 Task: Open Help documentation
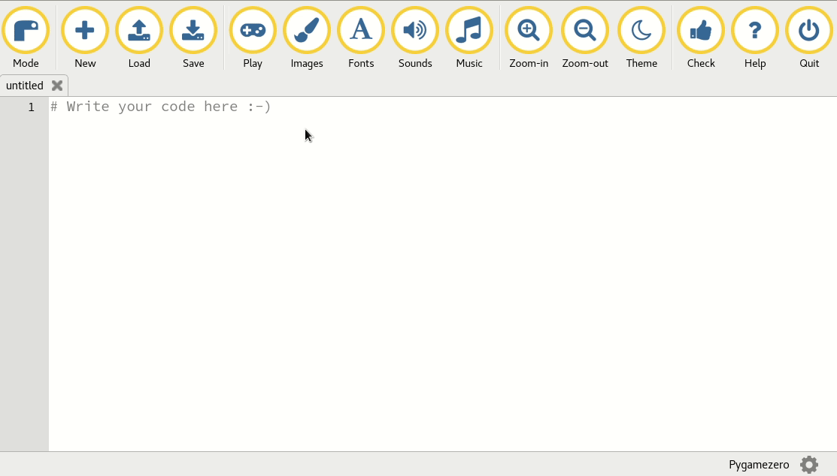click(x=755, y=38)
